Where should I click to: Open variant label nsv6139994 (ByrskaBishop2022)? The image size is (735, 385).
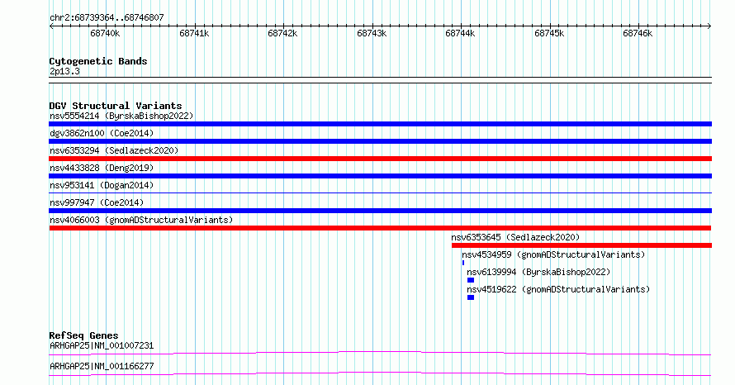click(x=538, y=273)
